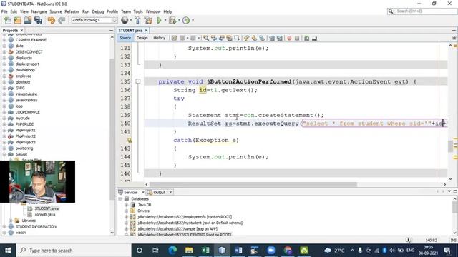Screen dimensions: 458x257
Task: Click the Toggle Rectangular Selection icon
Action: 237,38
